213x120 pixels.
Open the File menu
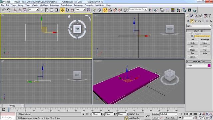click(x=2, y=5)
